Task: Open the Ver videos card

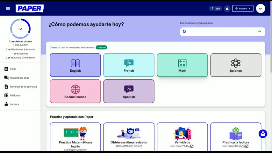Action: (182, 137)
